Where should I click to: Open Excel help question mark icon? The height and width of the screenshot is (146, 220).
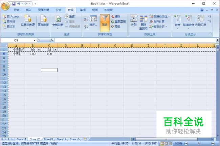point(202,10)
